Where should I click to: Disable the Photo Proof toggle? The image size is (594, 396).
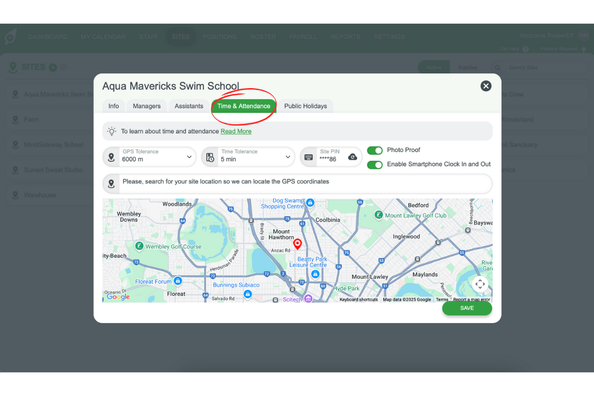(375, 150)
